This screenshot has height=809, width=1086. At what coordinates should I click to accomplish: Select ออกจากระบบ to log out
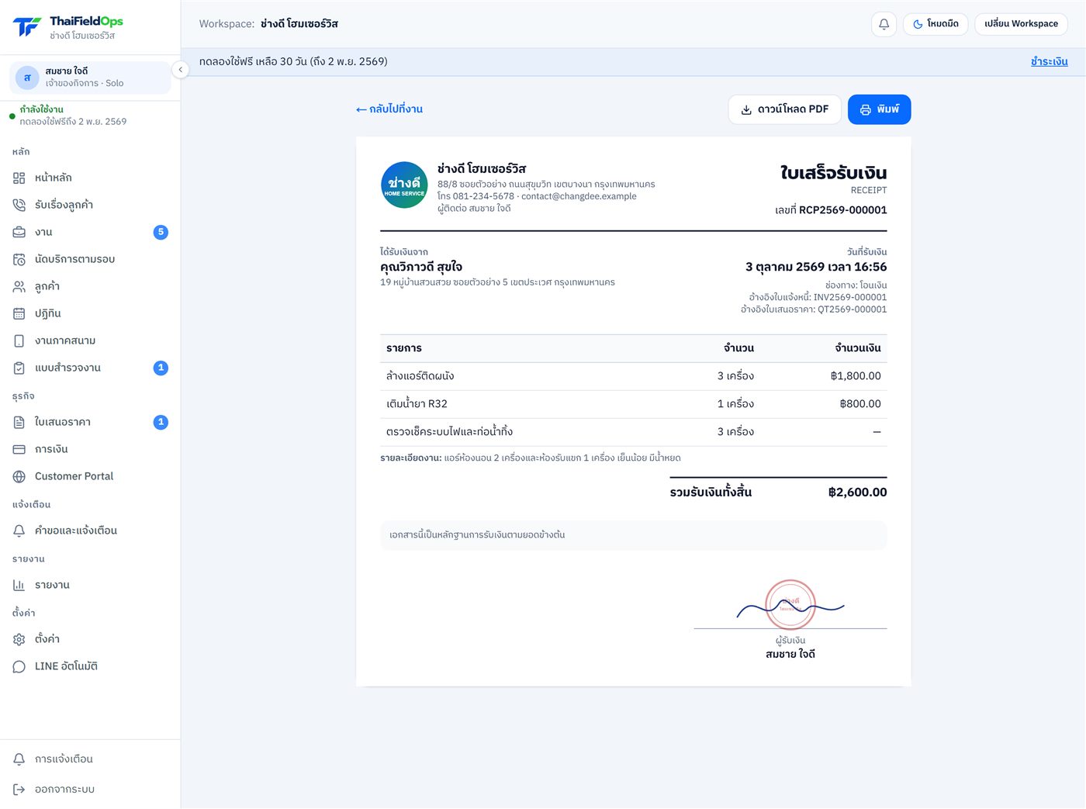click(90, 790)
